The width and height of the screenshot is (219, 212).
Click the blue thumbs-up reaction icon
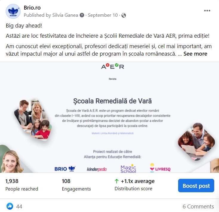[x=10, y=206]
